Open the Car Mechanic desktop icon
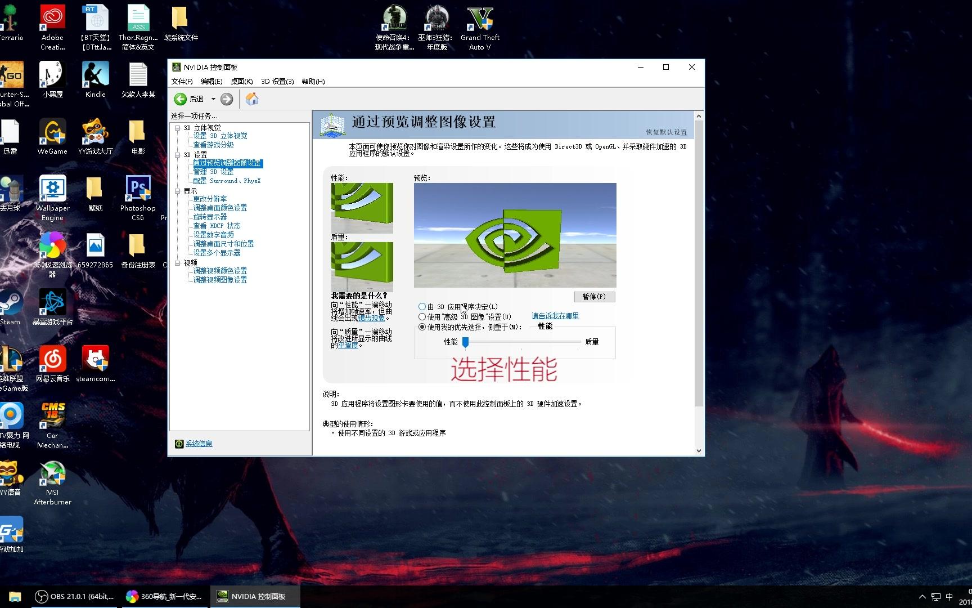 tap(52, 426)
